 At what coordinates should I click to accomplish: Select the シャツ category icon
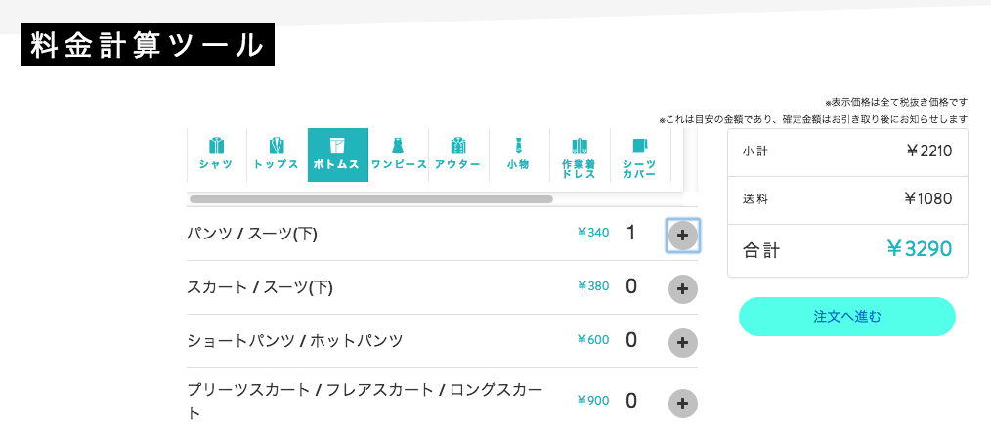216,155
